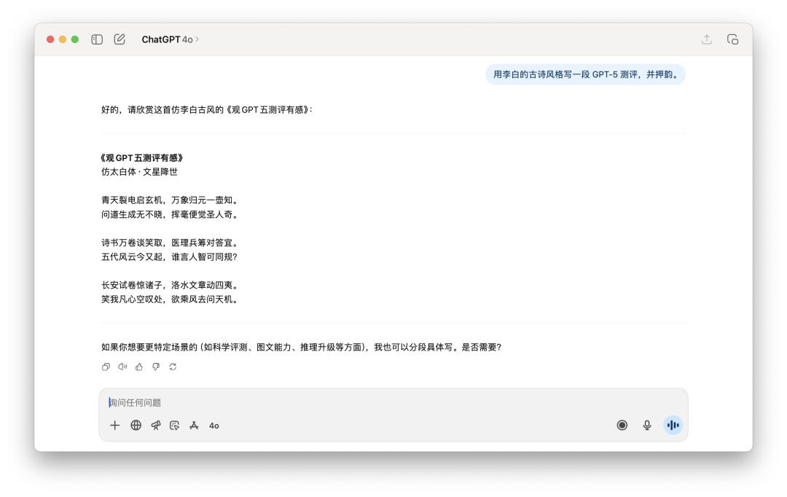Maximize the window with green button
The width and height of the screenshot is (787, 497).
click(75, 39)
